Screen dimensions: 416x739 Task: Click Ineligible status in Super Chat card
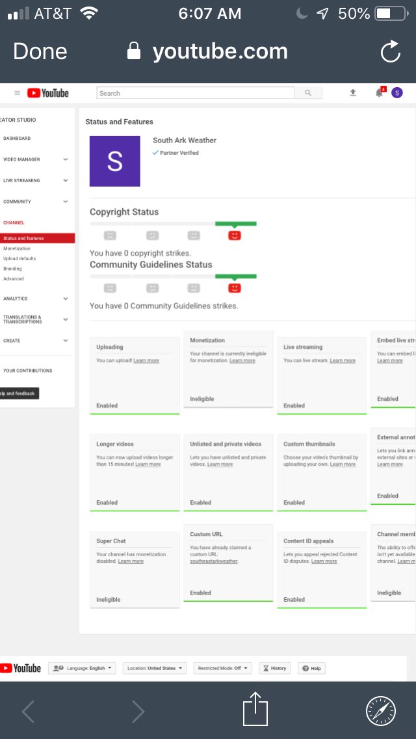(109, 600)
